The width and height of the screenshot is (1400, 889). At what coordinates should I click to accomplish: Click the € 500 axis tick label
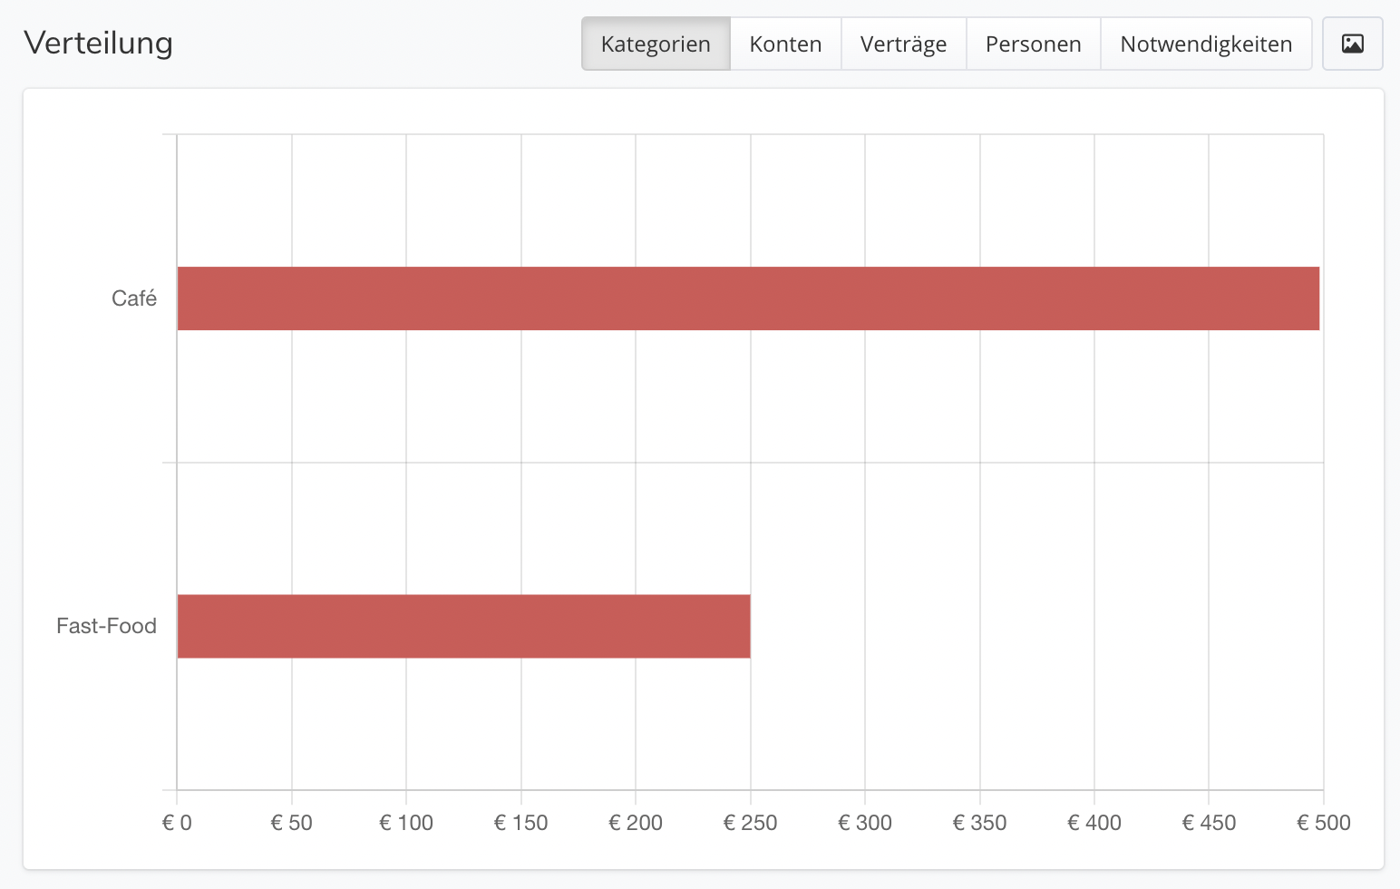click(1324, 823)
